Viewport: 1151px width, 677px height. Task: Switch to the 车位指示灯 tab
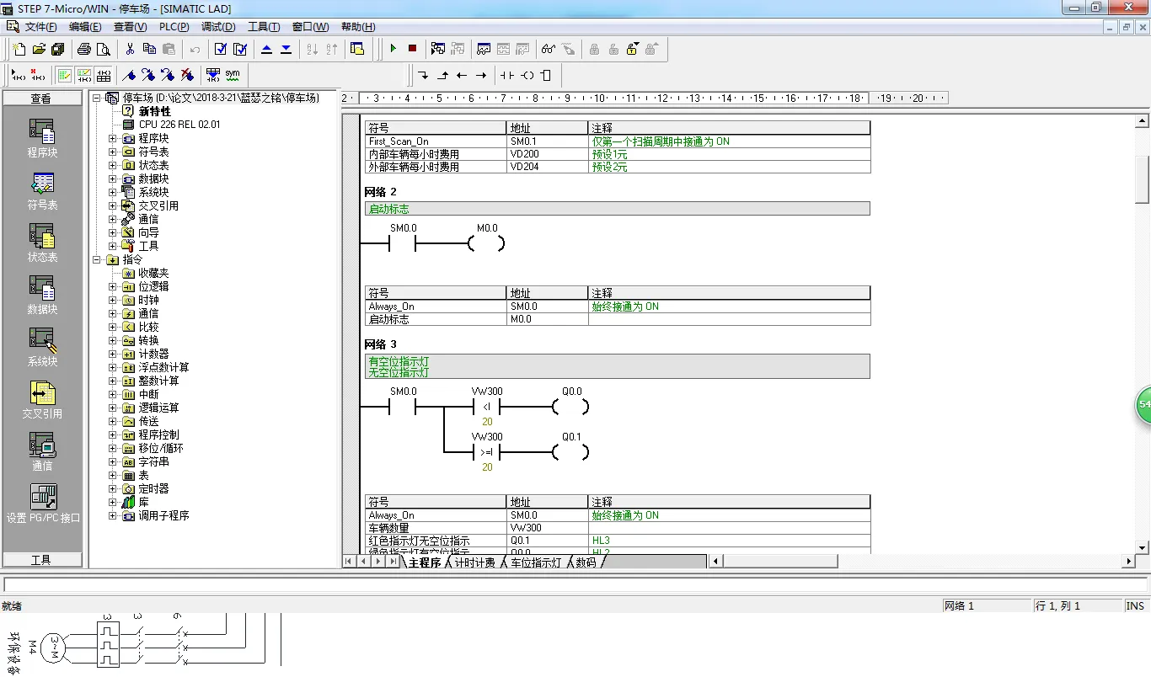pos(536,562)
